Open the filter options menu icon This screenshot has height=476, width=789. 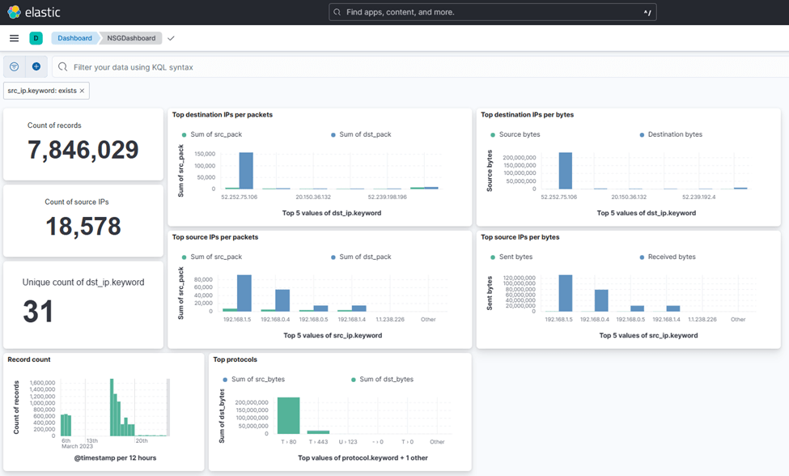click(15, 66)
